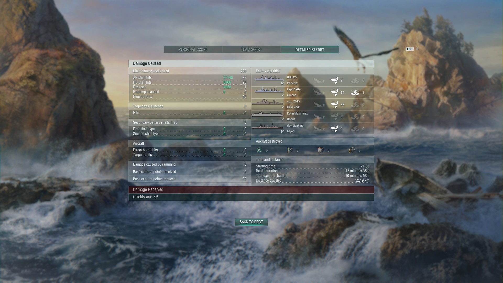Click the Time and distance heading
Image resolution: width=503 pixels, height=283 pixels.
(x=269, y=160)
